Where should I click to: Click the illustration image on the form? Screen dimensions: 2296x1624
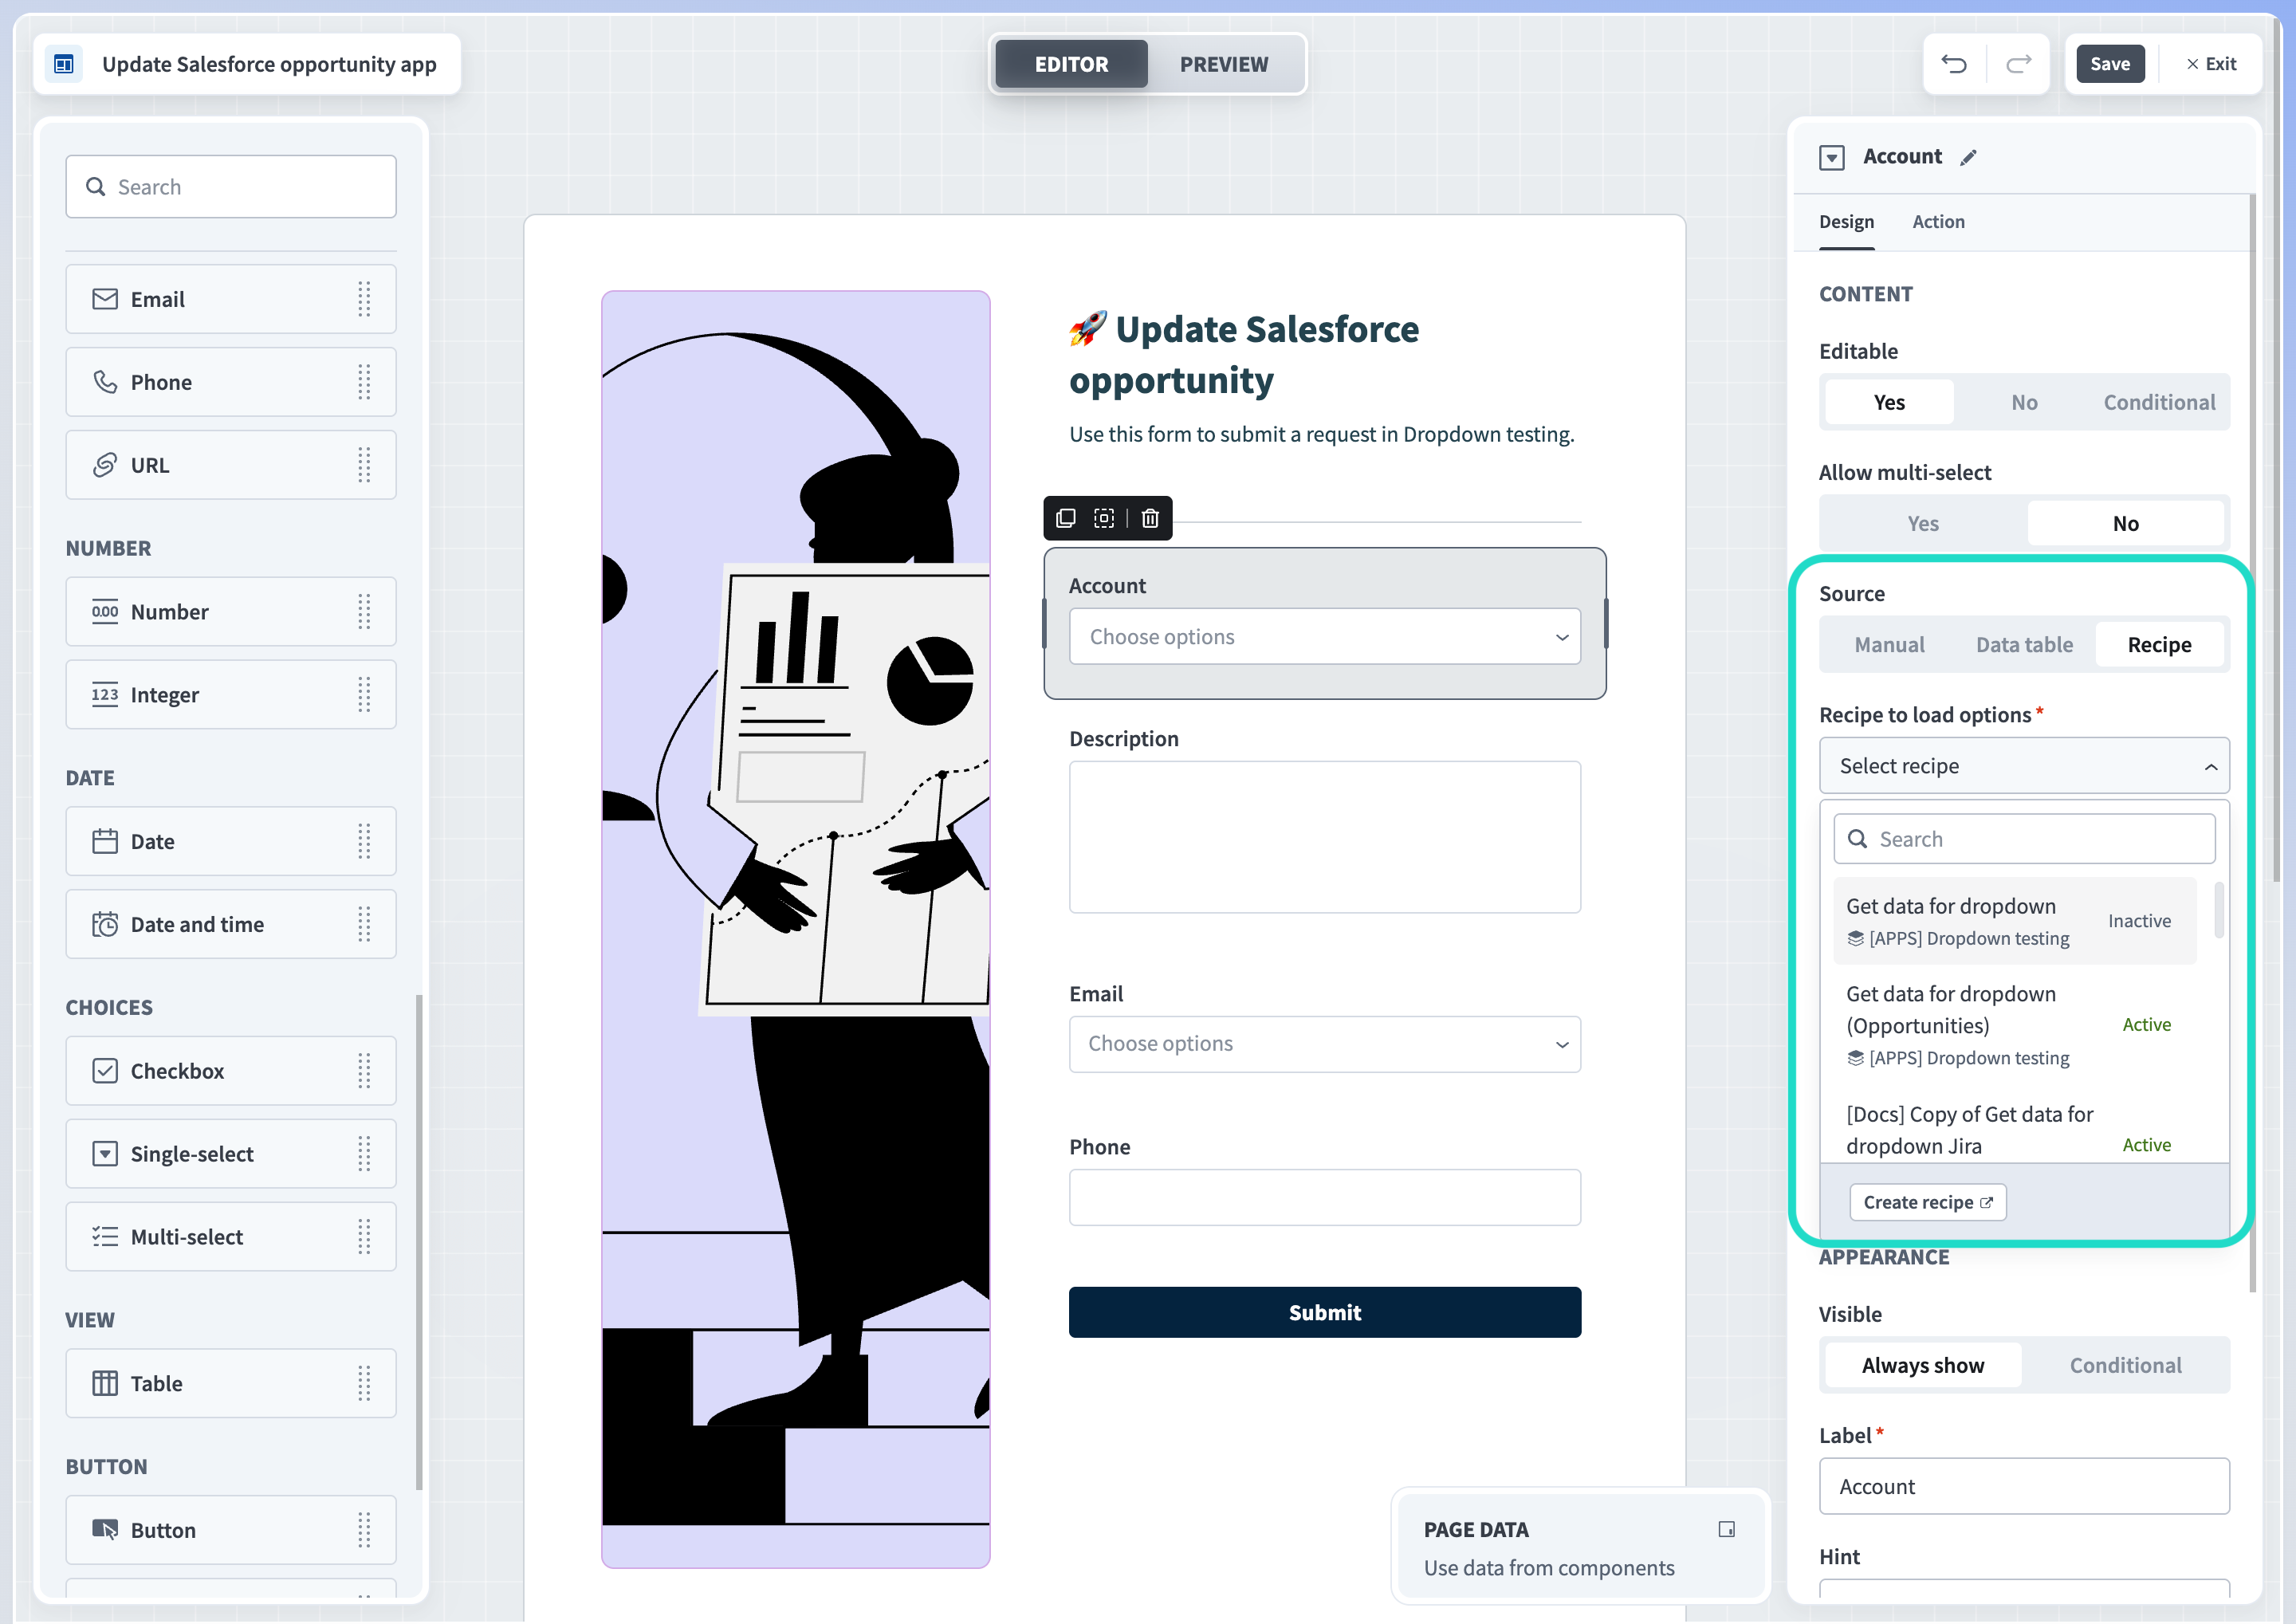click(796, 929)
